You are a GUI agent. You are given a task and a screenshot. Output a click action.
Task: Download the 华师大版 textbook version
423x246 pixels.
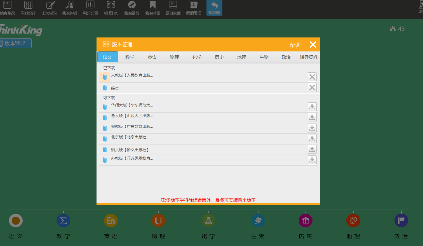312,107
